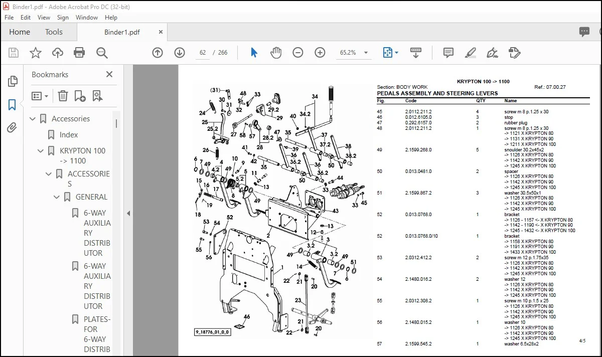Open the fit page options arrow
The width and height of the screenshot is (602, 357).
pos(397,53)
